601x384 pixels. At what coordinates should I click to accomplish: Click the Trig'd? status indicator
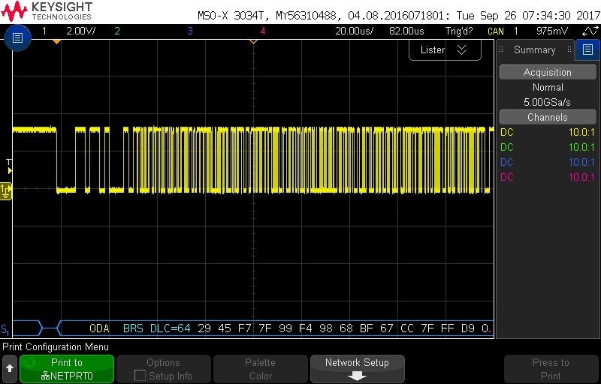point(459,31)
